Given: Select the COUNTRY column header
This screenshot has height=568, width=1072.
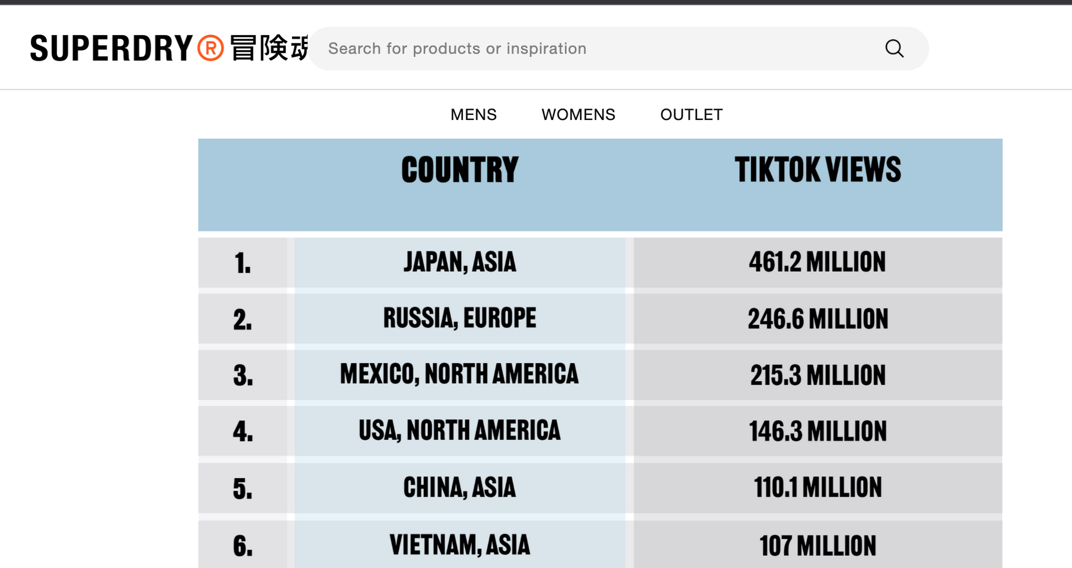Looking at the screenshot, I should (460, 170).
